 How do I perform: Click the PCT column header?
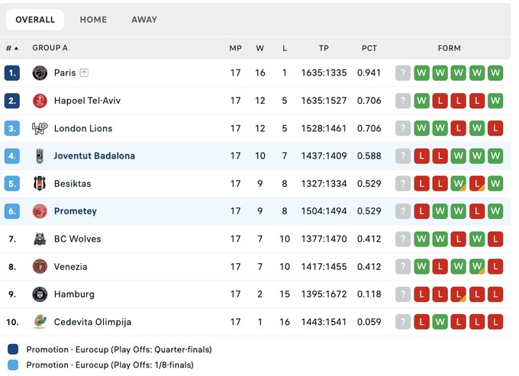pos(369,48)
